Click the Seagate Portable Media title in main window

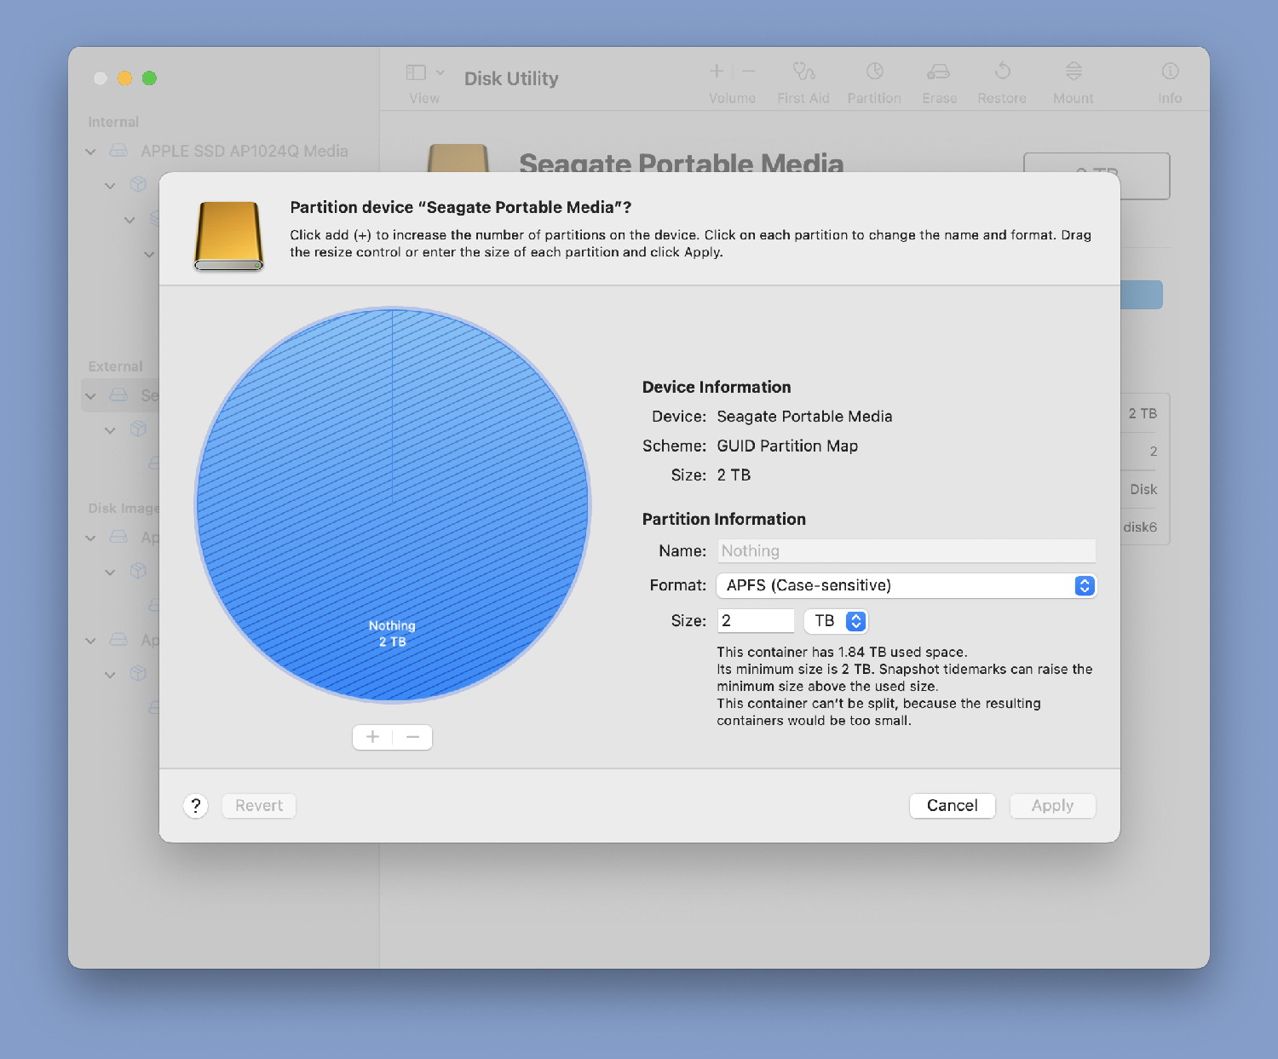pos(682,162)
